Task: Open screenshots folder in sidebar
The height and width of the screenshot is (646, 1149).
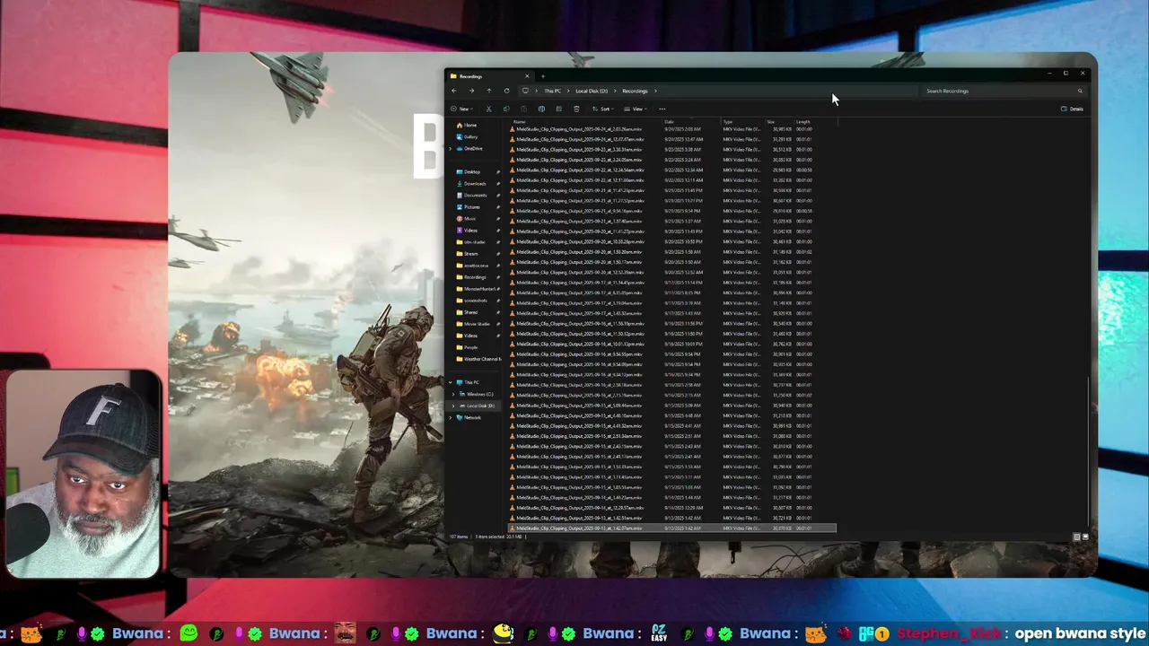Action: pos(472,300)
